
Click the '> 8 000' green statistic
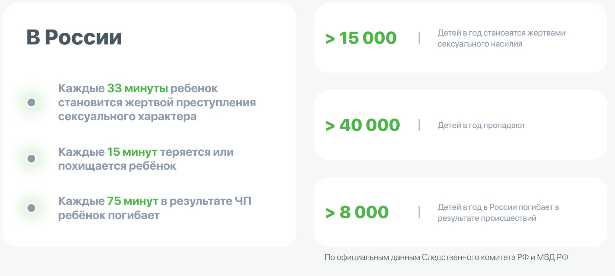pyautogui.click(x=357, y=212)
